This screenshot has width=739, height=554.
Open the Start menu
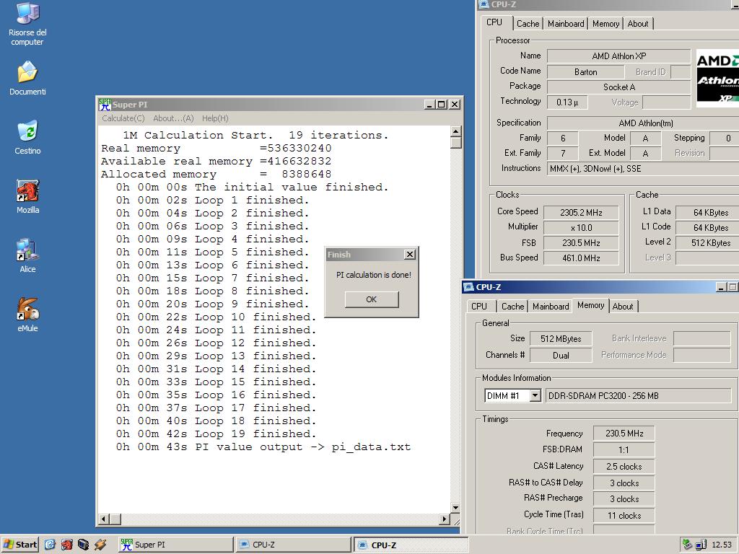click(x=19, y=545)
